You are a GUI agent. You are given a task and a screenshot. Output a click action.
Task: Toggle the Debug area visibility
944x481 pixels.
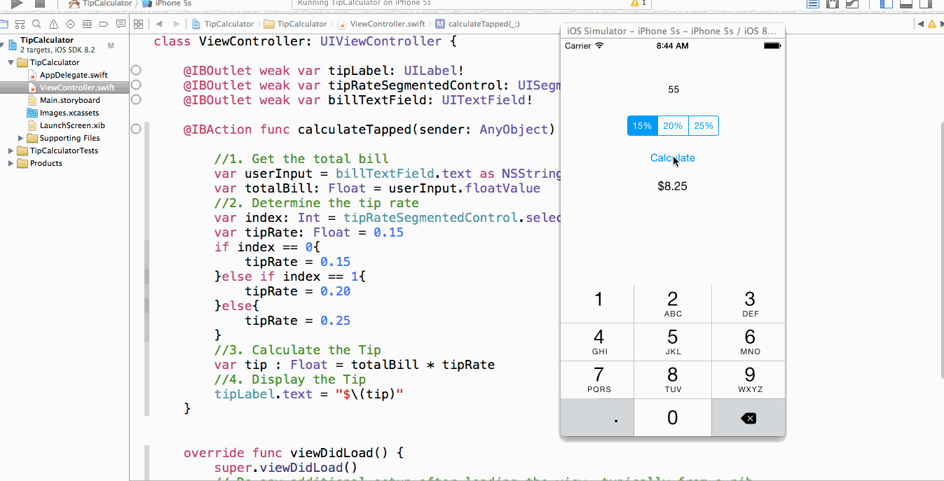tap(906, 4)
